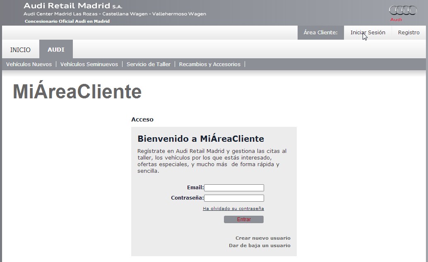Go to Servicio de Taller
This screenshot has height=262, width=428.
pos(149,64)
